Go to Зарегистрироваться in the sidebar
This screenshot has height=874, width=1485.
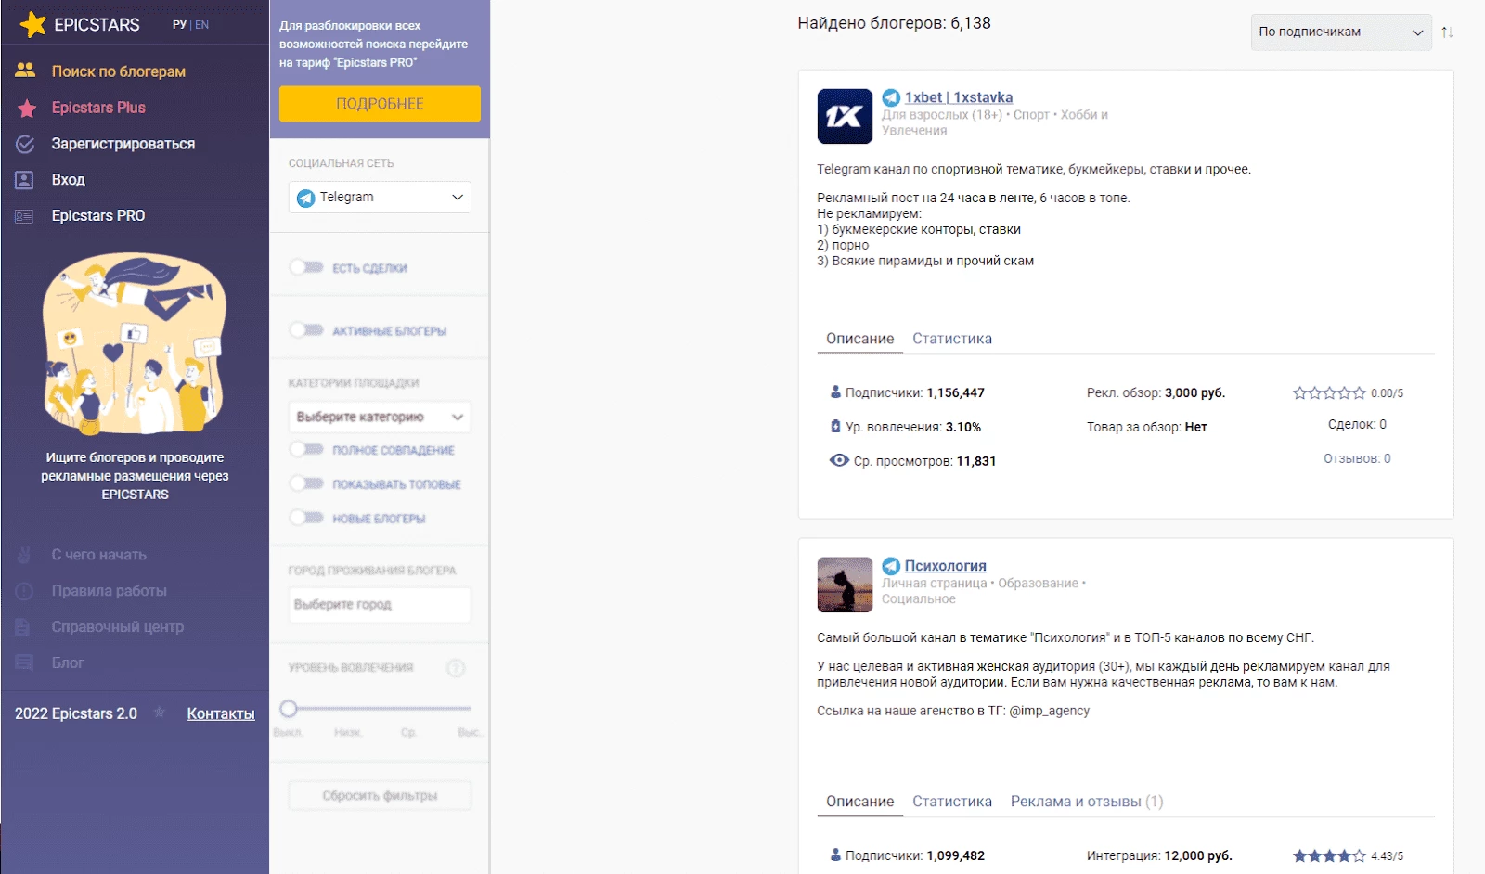[123, 144]
